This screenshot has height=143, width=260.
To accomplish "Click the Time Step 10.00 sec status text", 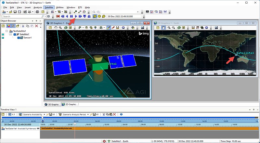I will [231, 141].
